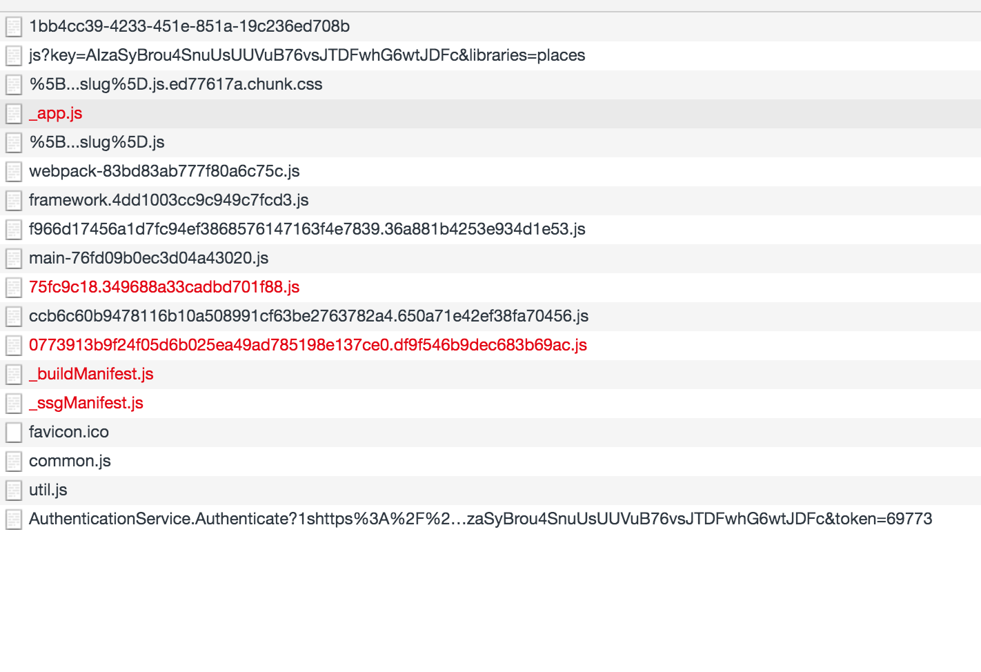981x672 pixels.
Task: Click script icon next to _app.js
Action: [14, 114]
